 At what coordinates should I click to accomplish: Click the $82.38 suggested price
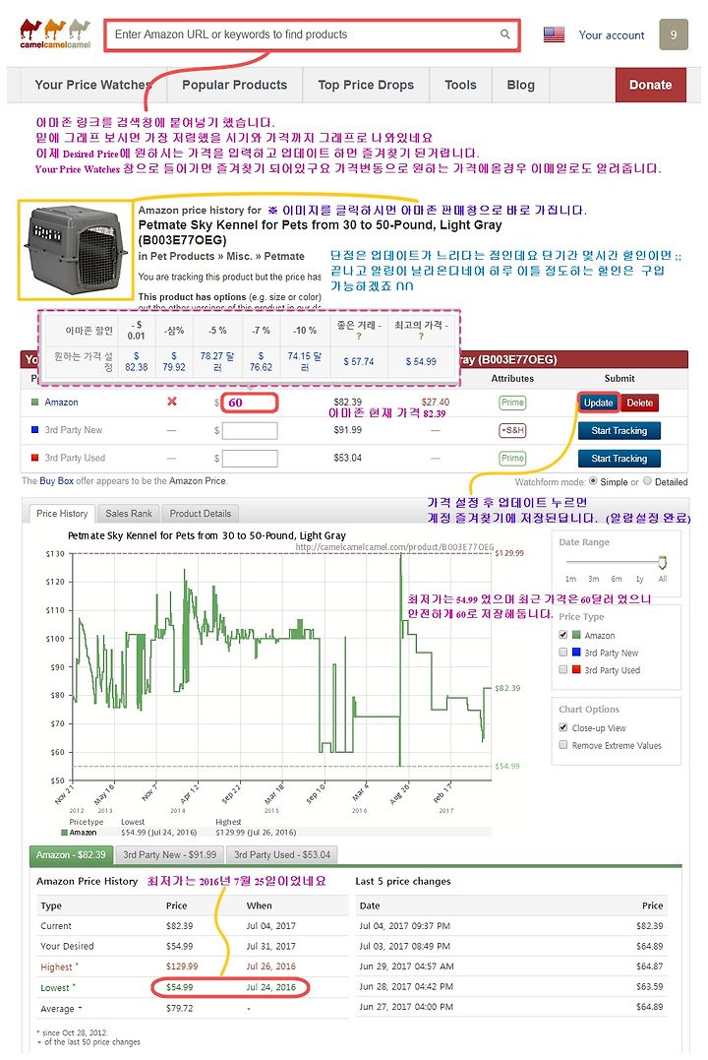[136, 361]
